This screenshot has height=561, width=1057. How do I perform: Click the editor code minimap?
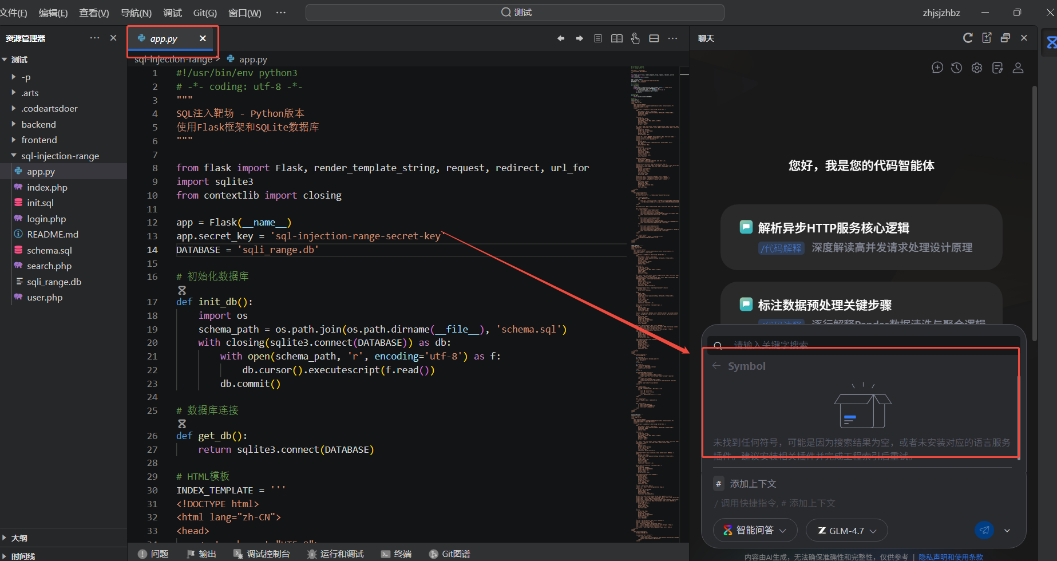pyautogui.click(x=655, y=303)
